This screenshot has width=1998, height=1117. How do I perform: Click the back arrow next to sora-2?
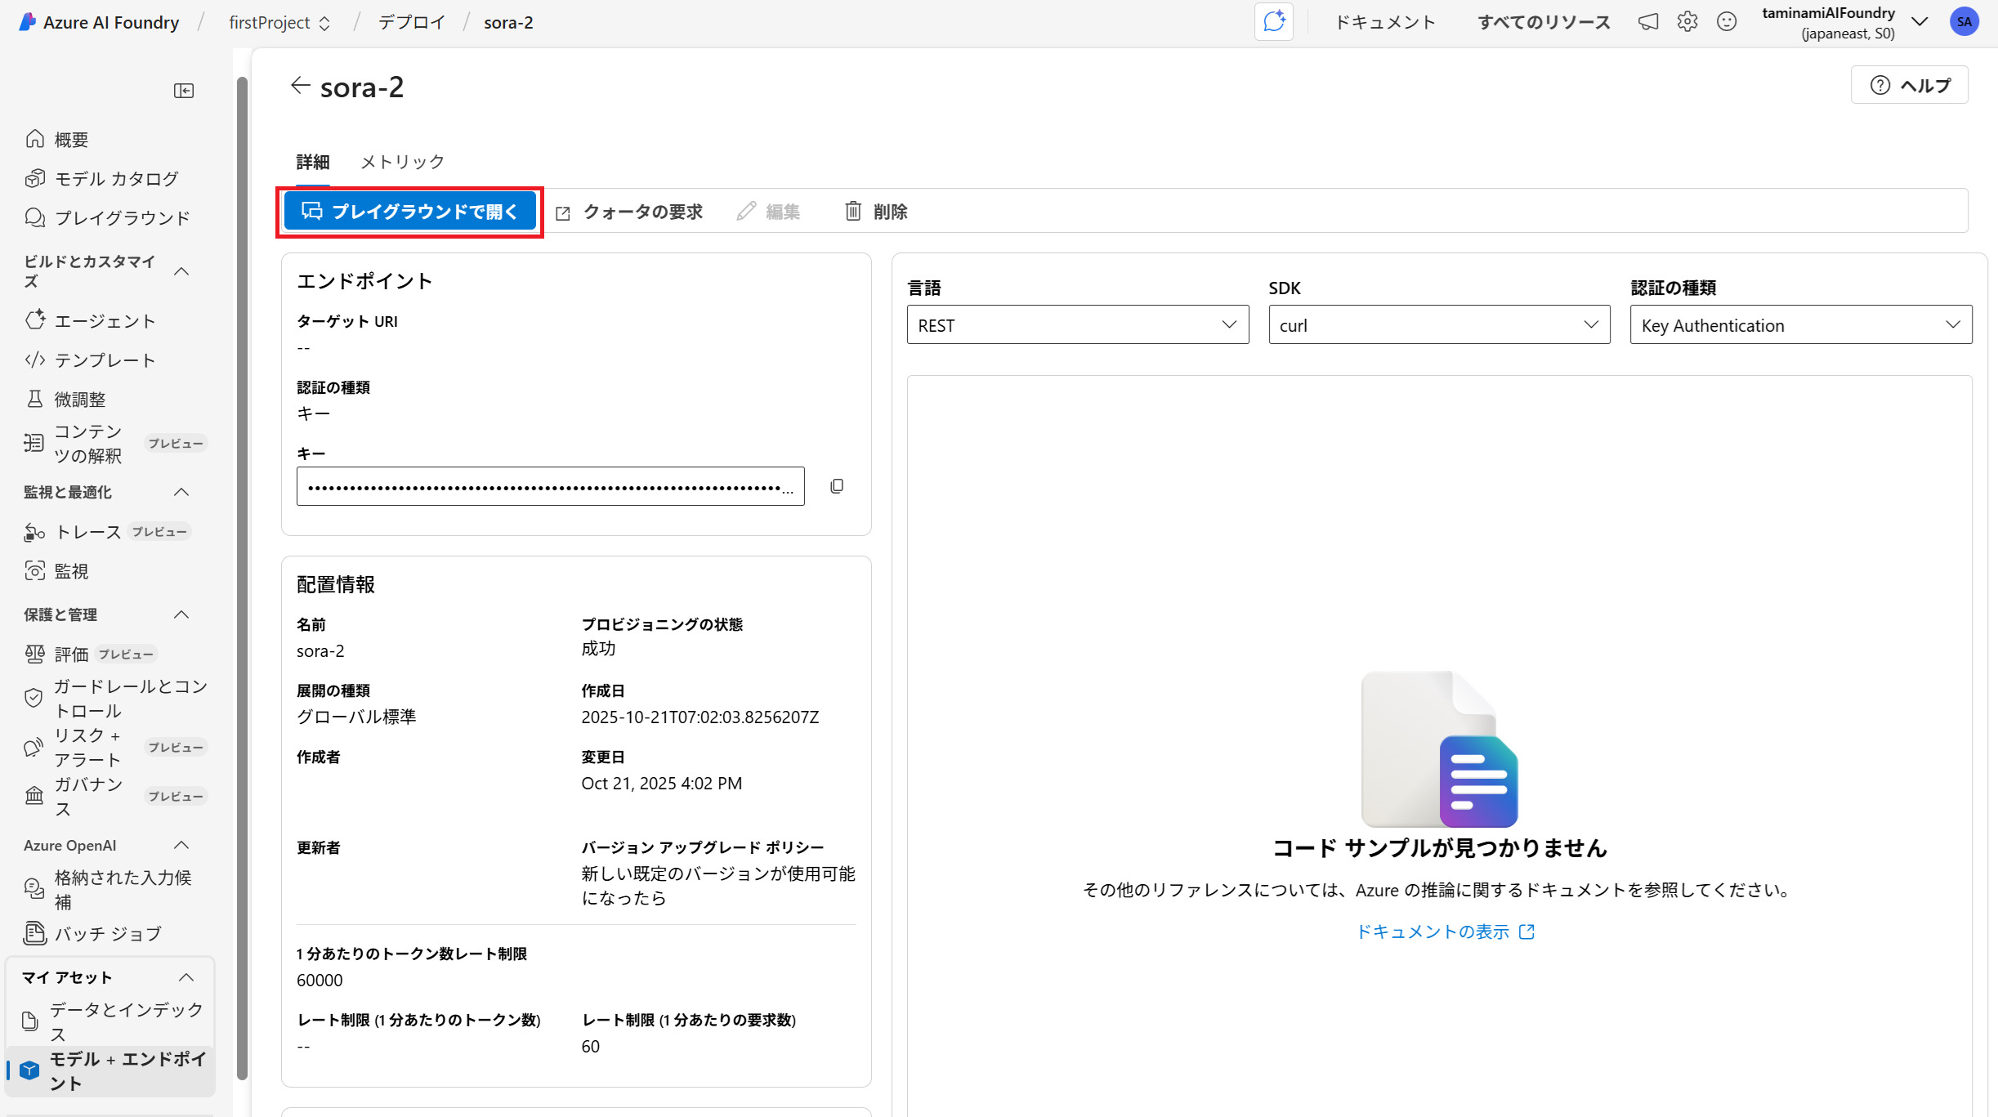[x=300, y=86]
